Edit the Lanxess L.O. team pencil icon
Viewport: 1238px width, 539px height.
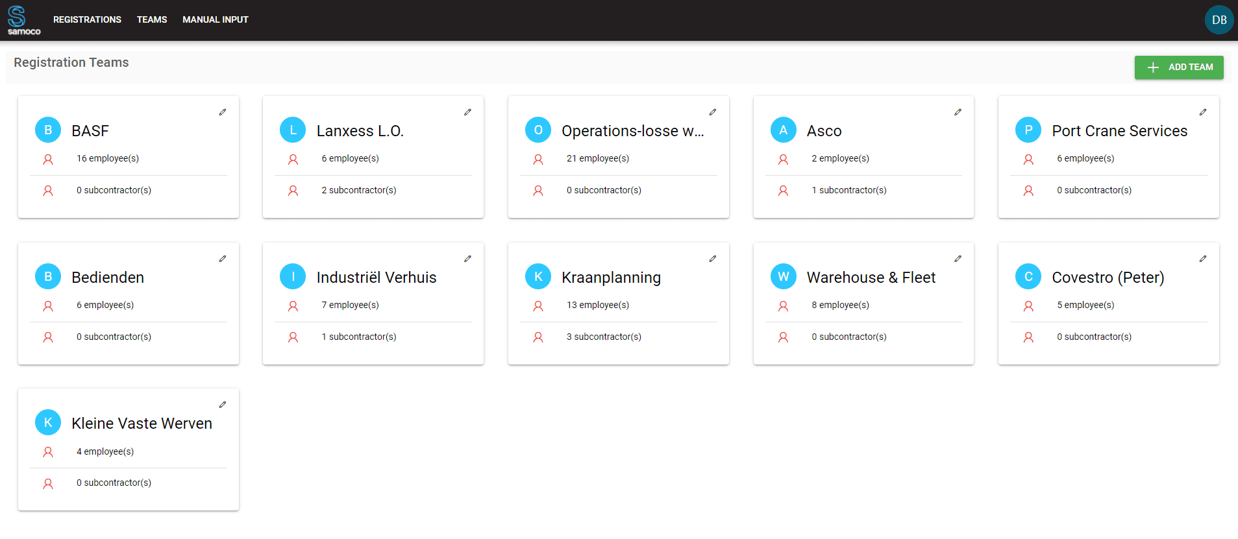tap(467, 112)
